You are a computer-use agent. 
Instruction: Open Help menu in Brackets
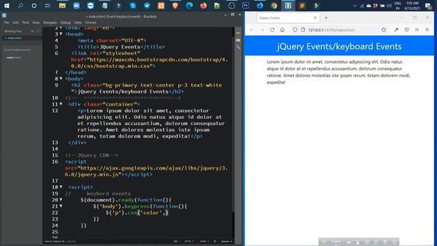click(78, 23)
